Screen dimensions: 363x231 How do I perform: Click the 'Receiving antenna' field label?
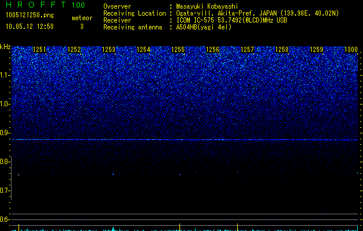133,27
